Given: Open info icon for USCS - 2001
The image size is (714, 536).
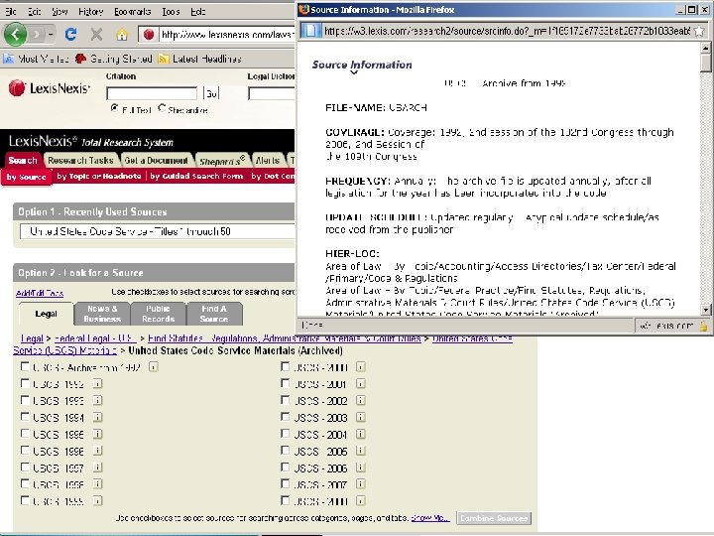Looking at the screenshot, I should (x=361, y=384).
